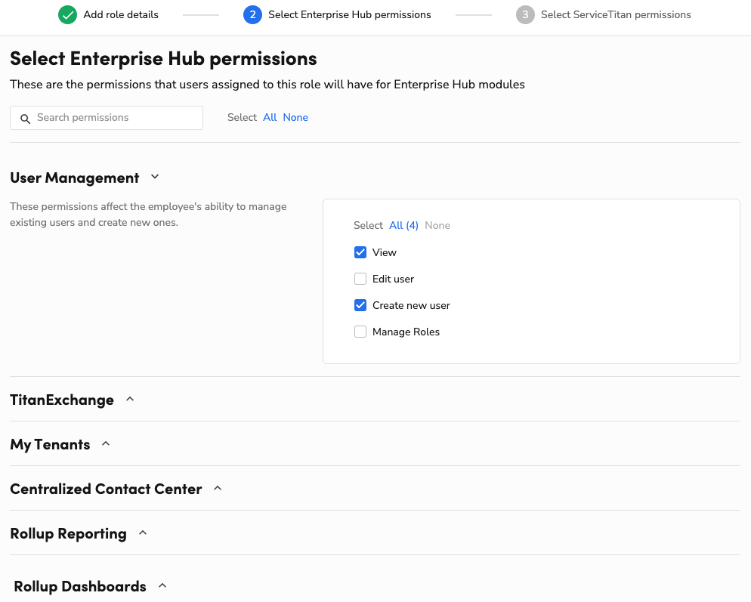Click the magnifying glass search icon
The height and width of the screenshot is (602, 751).
click(x=25, y=119)
